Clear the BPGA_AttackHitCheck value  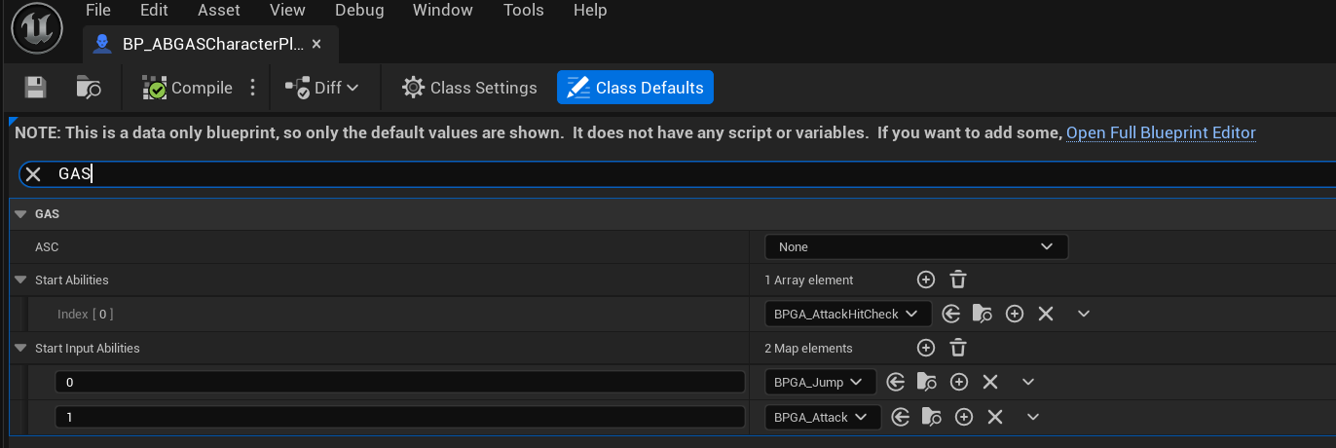point(1046,314)
